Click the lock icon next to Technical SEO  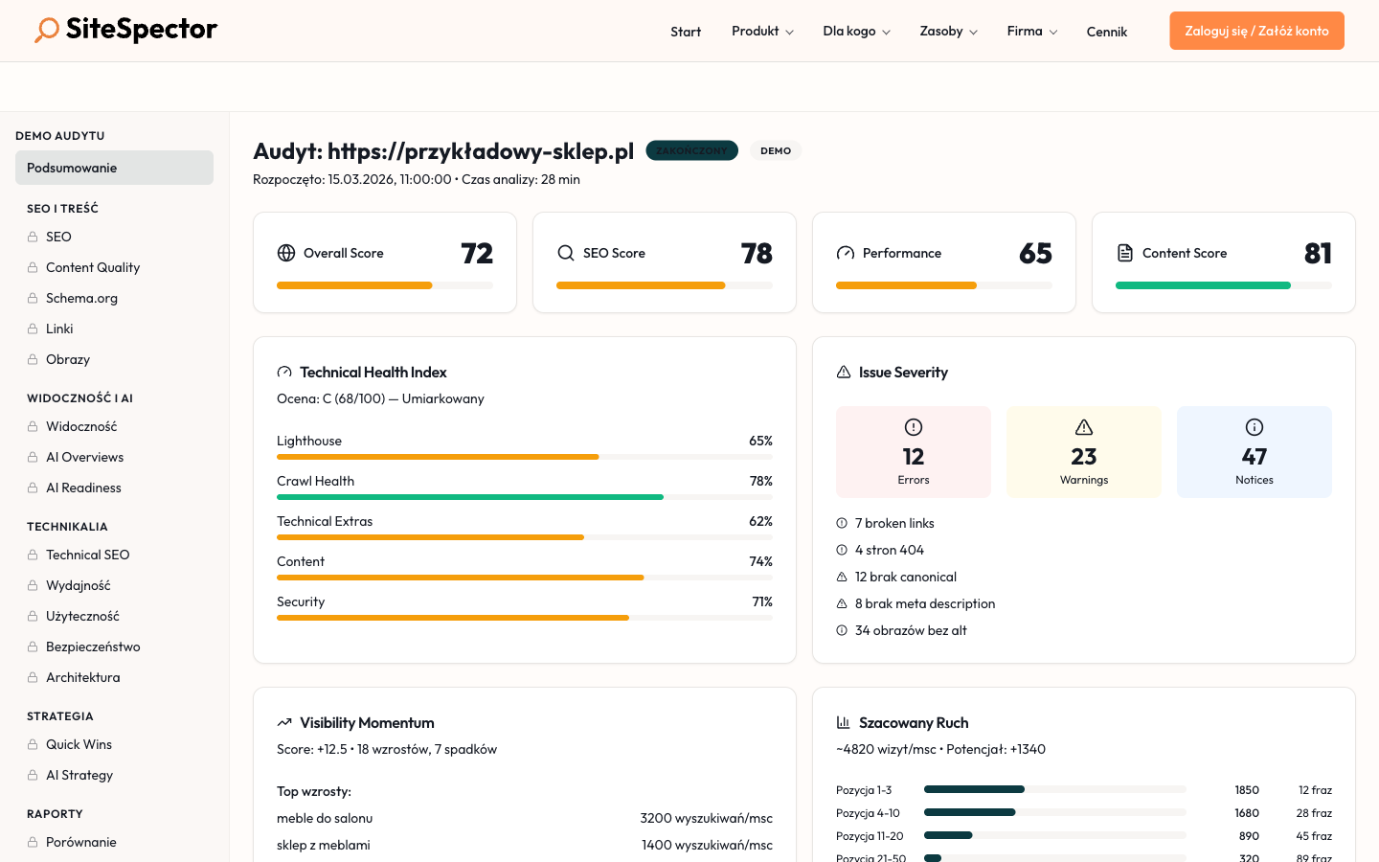point(33,555)
